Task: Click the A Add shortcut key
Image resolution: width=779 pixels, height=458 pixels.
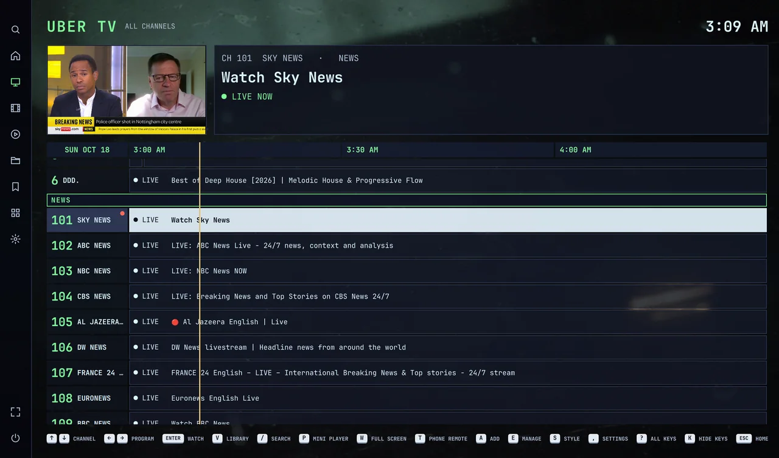Action: (x=488, y=439)
